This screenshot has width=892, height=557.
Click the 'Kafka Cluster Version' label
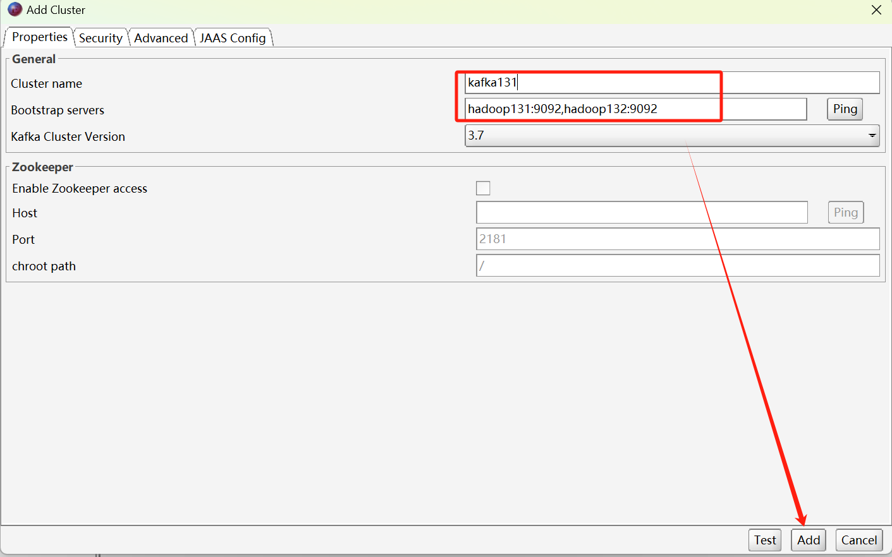pos(68,136)
